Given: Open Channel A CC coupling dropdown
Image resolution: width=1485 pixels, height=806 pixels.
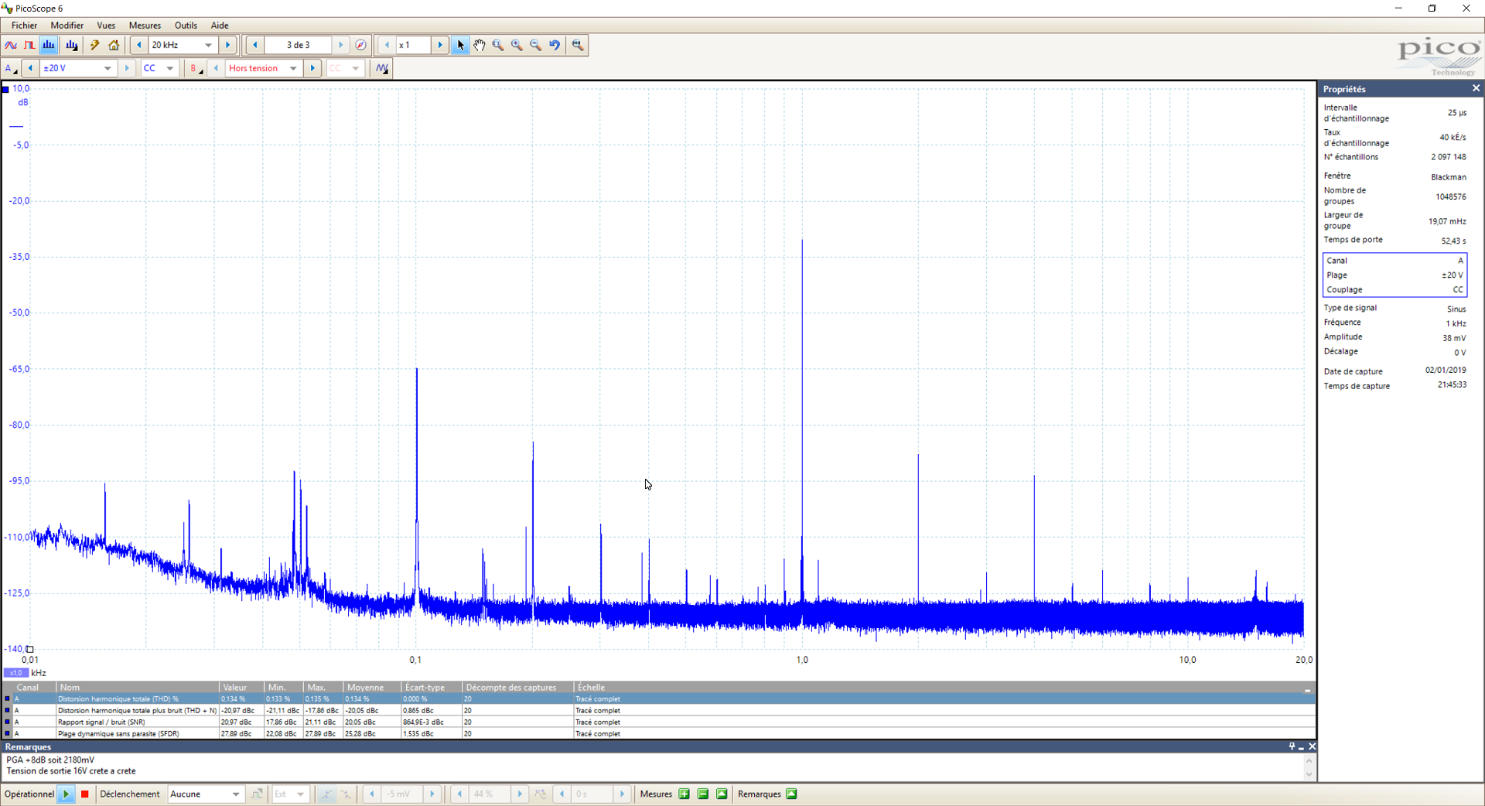Looking at the screenshot, I should (x=170, y=68).
